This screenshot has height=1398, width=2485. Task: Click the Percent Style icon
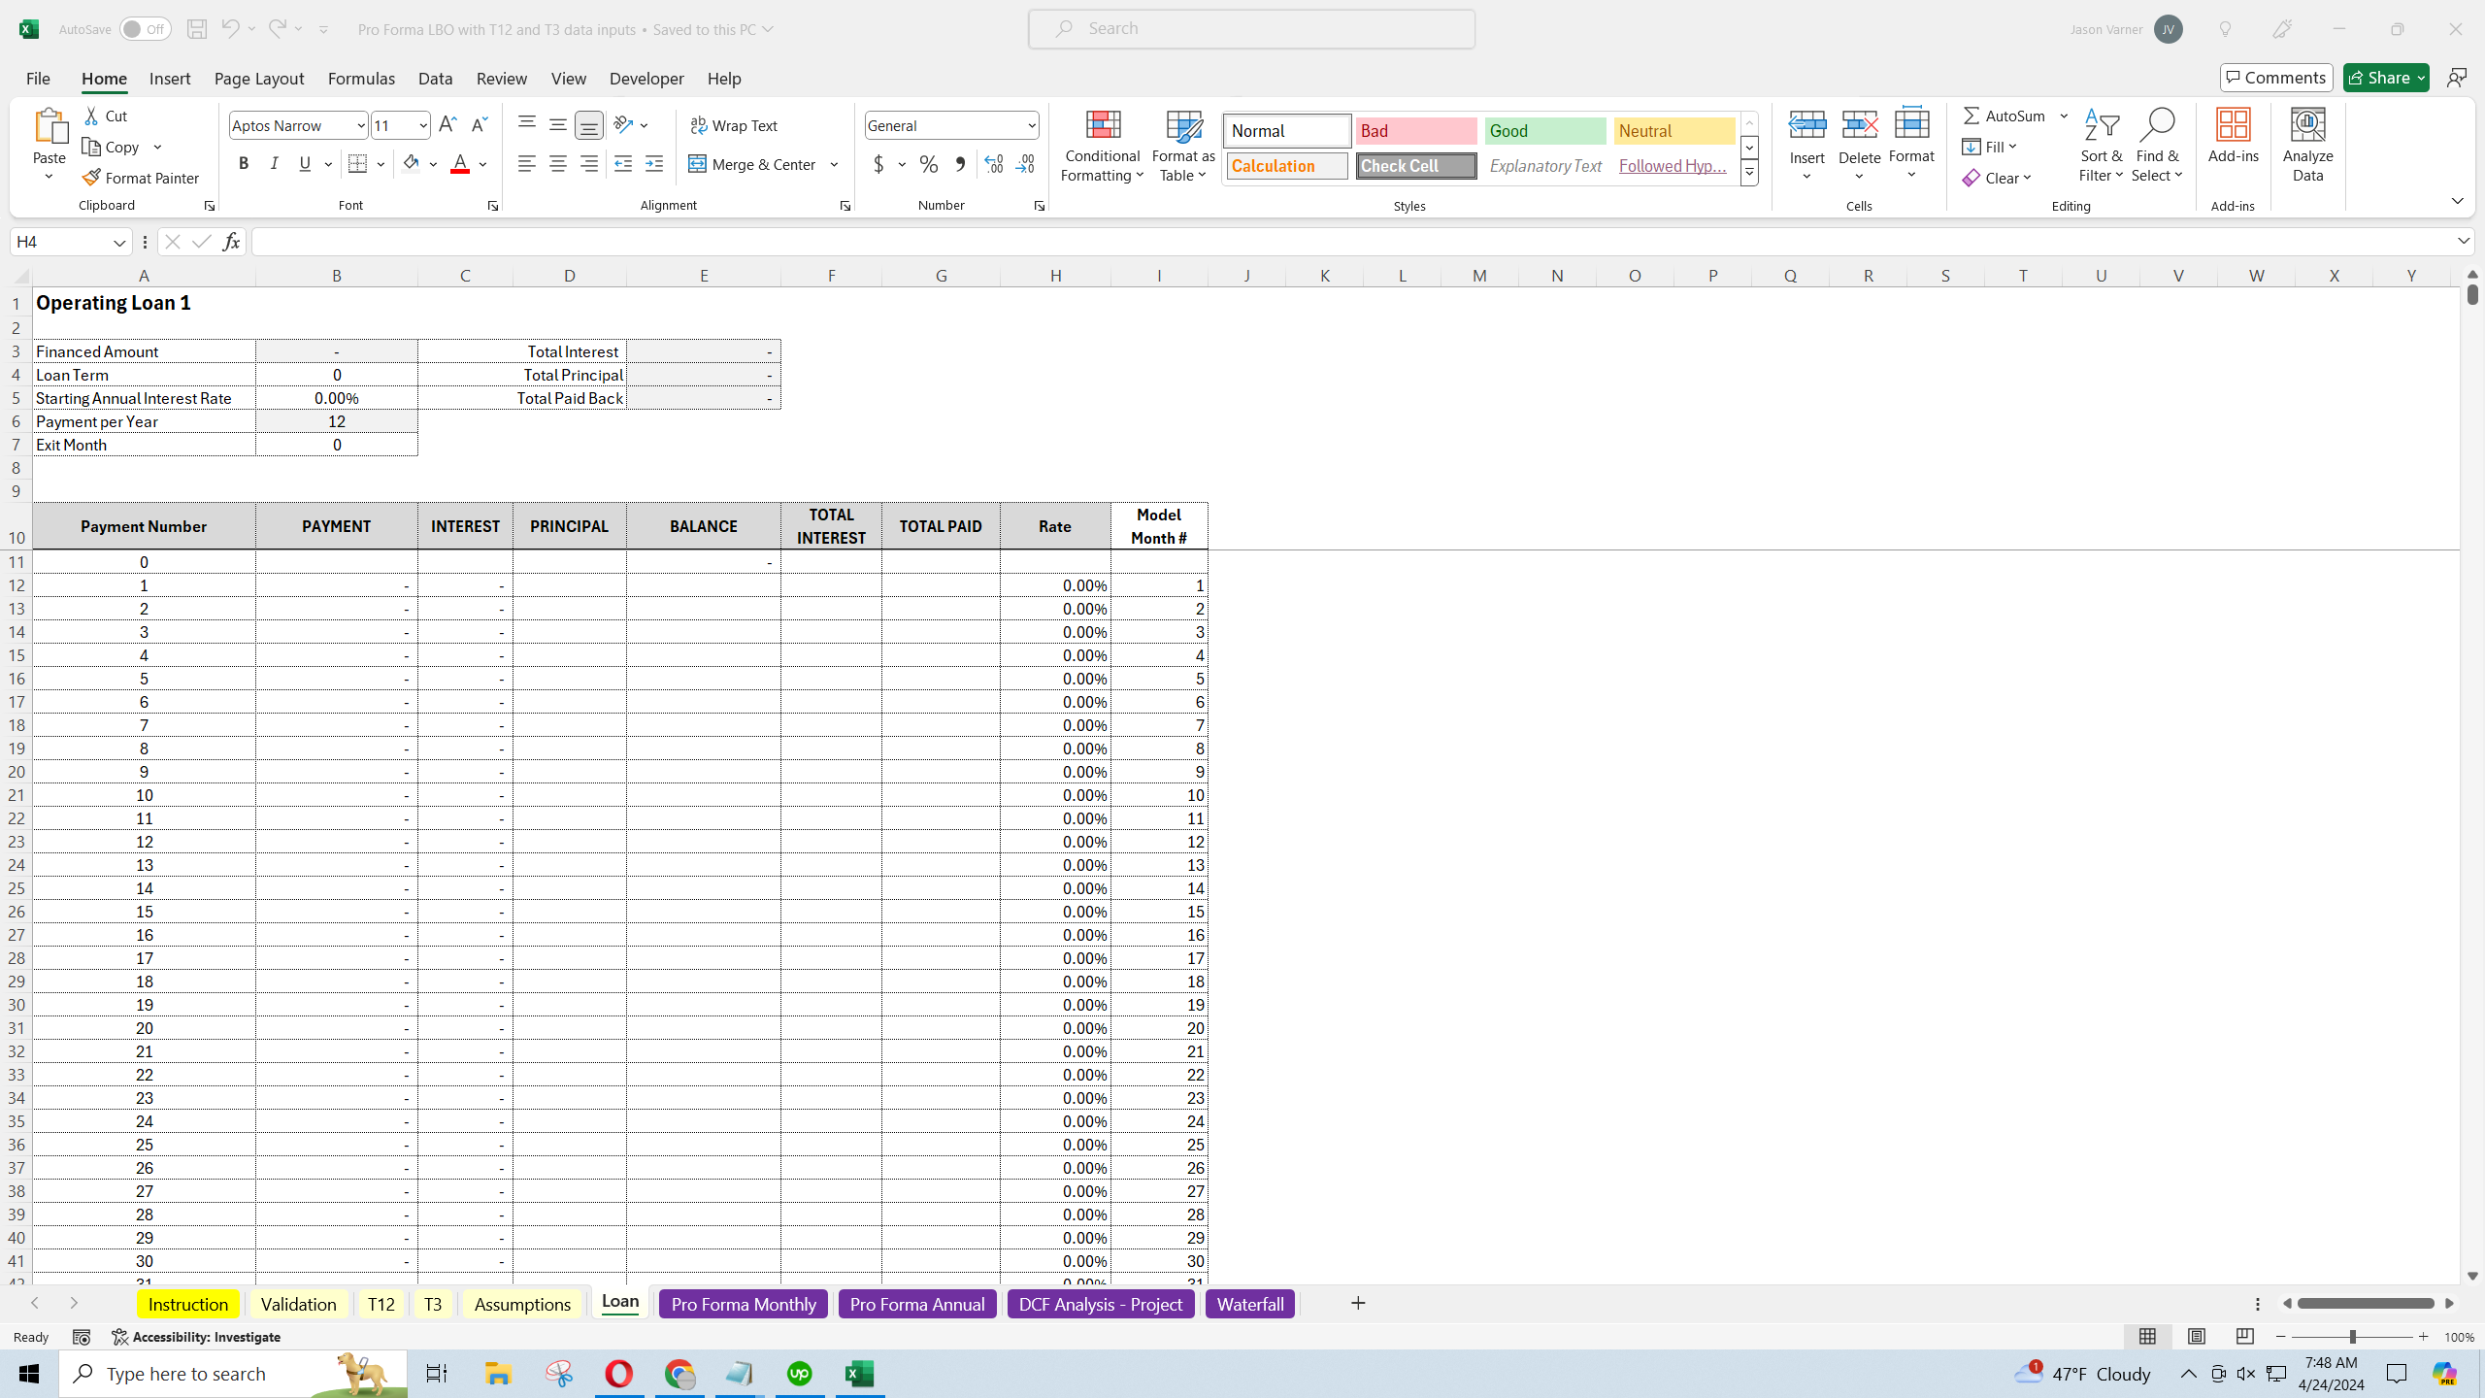point(929,164)
